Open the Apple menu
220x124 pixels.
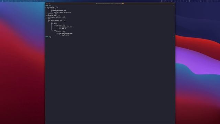[x=2, y=1]
